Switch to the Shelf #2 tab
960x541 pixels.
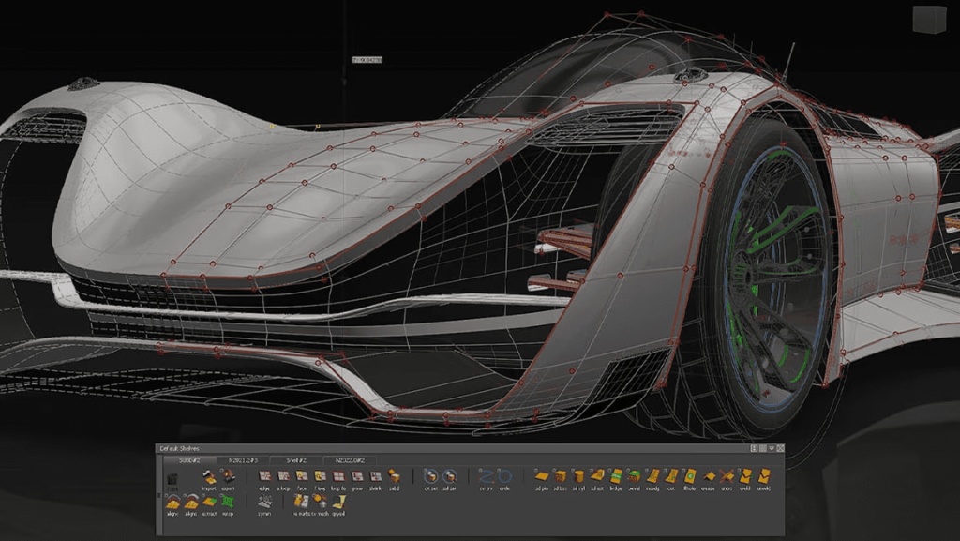tap(296, 460)
